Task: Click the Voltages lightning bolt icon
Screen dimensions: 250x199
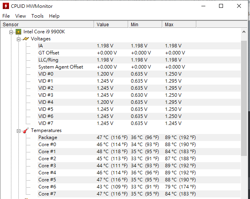Action: pos(26,39)
